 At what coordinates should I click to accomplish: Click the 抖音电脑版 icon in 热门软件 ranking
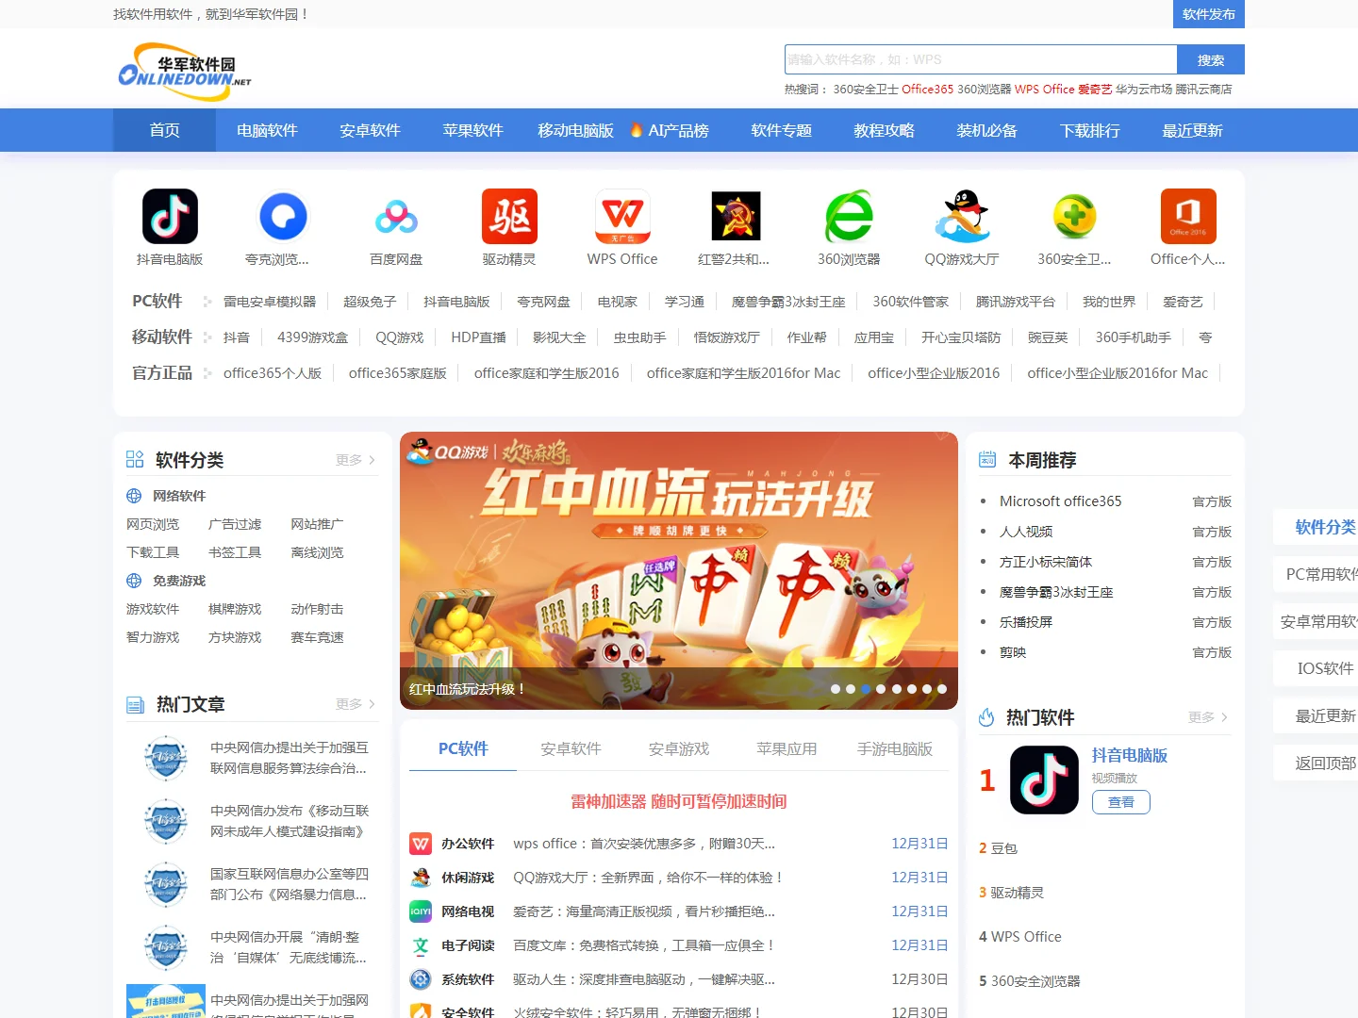pyautogui.click(x=1044, y=780)
